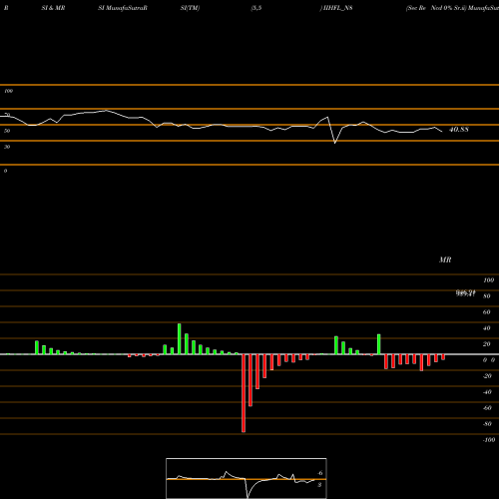Image resolution: width=499 pixels, height=499 pixels.
Task: Open the mini overview chart thumbnail at bottom
Action: [247, 478]
